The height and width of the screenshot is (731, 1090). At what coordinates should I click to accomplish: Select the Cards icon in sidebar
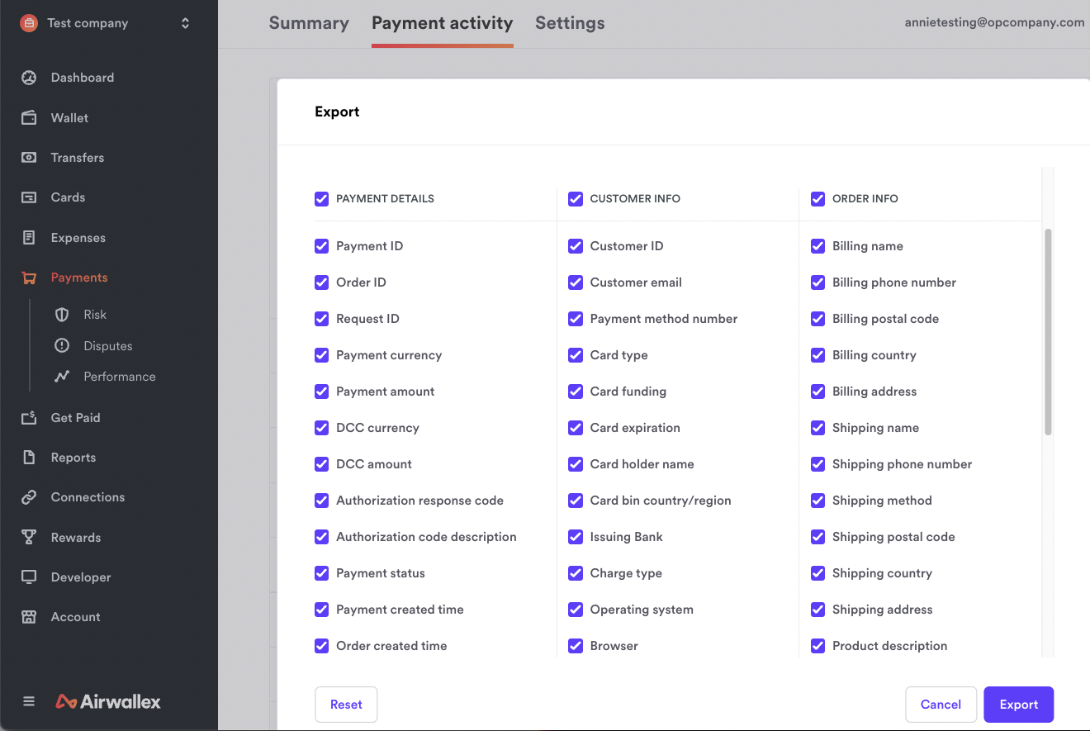point(29,197)
